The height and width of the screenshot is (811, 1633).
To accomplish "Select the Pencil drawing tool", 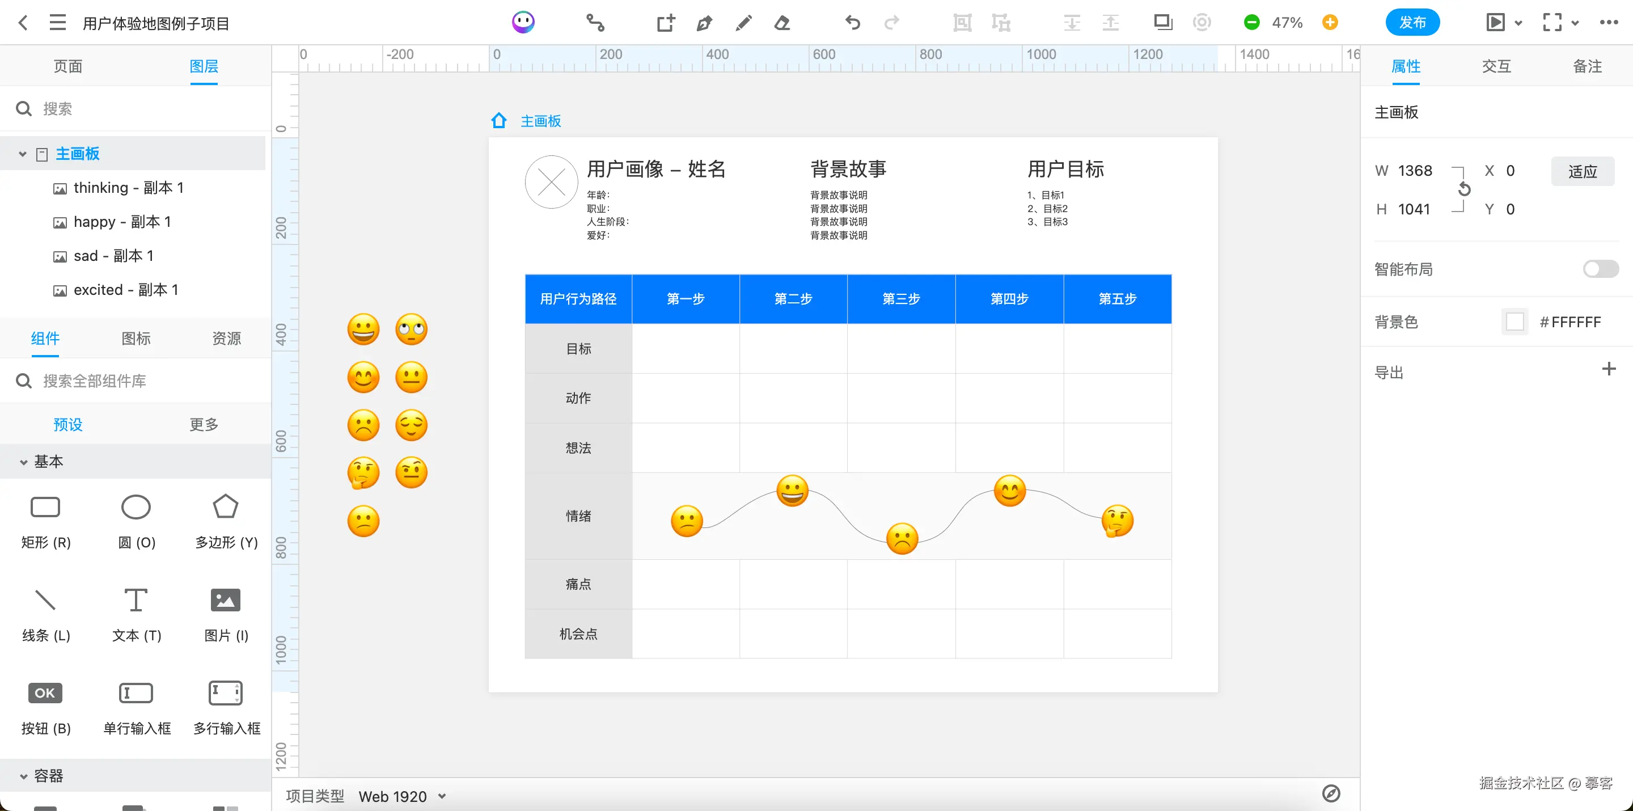I will 743,23.
